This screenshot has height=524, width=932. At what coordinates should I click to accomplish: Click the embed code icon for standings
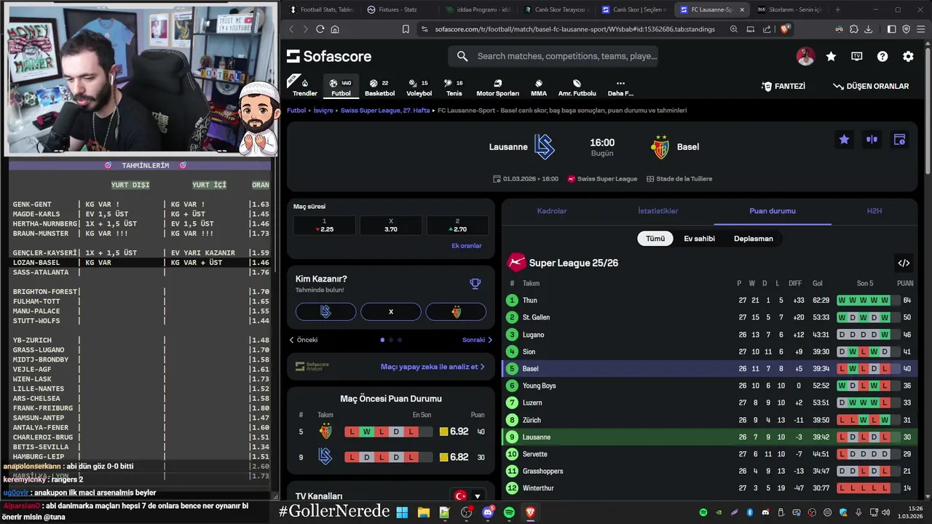pos(904,263)
